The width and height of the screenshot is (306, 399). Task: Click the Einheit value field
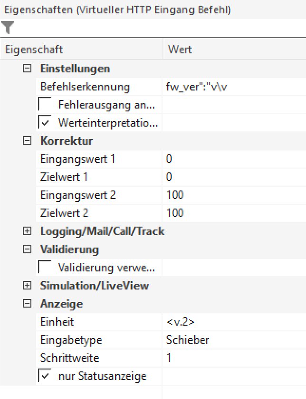tap(233, 322)
